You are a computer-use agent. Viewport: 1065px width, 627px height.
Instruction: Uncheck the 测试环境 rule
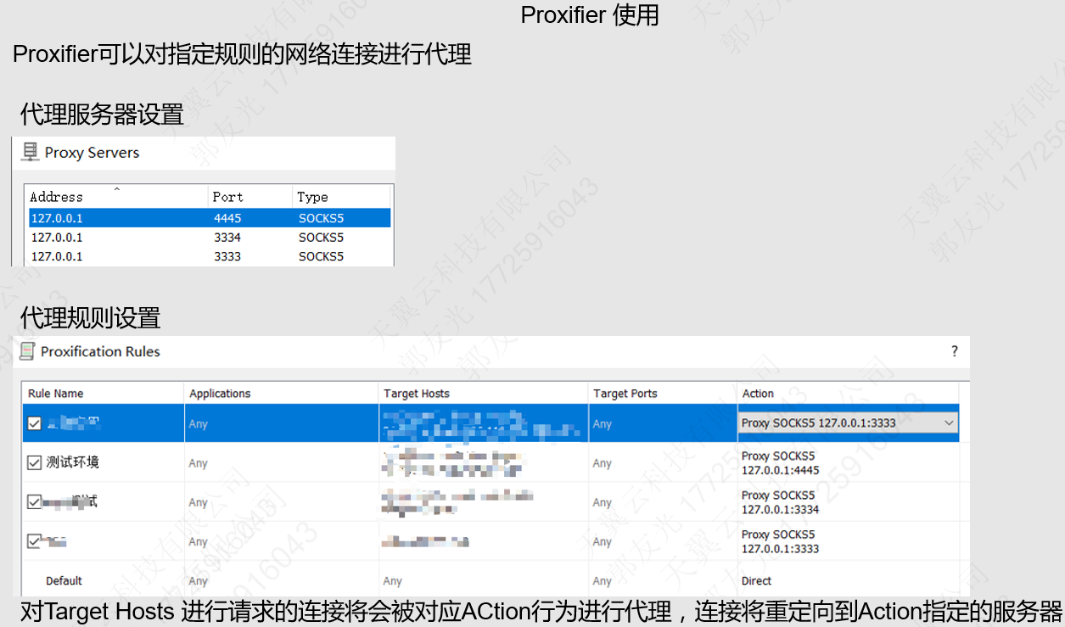(x=33, y=462)
